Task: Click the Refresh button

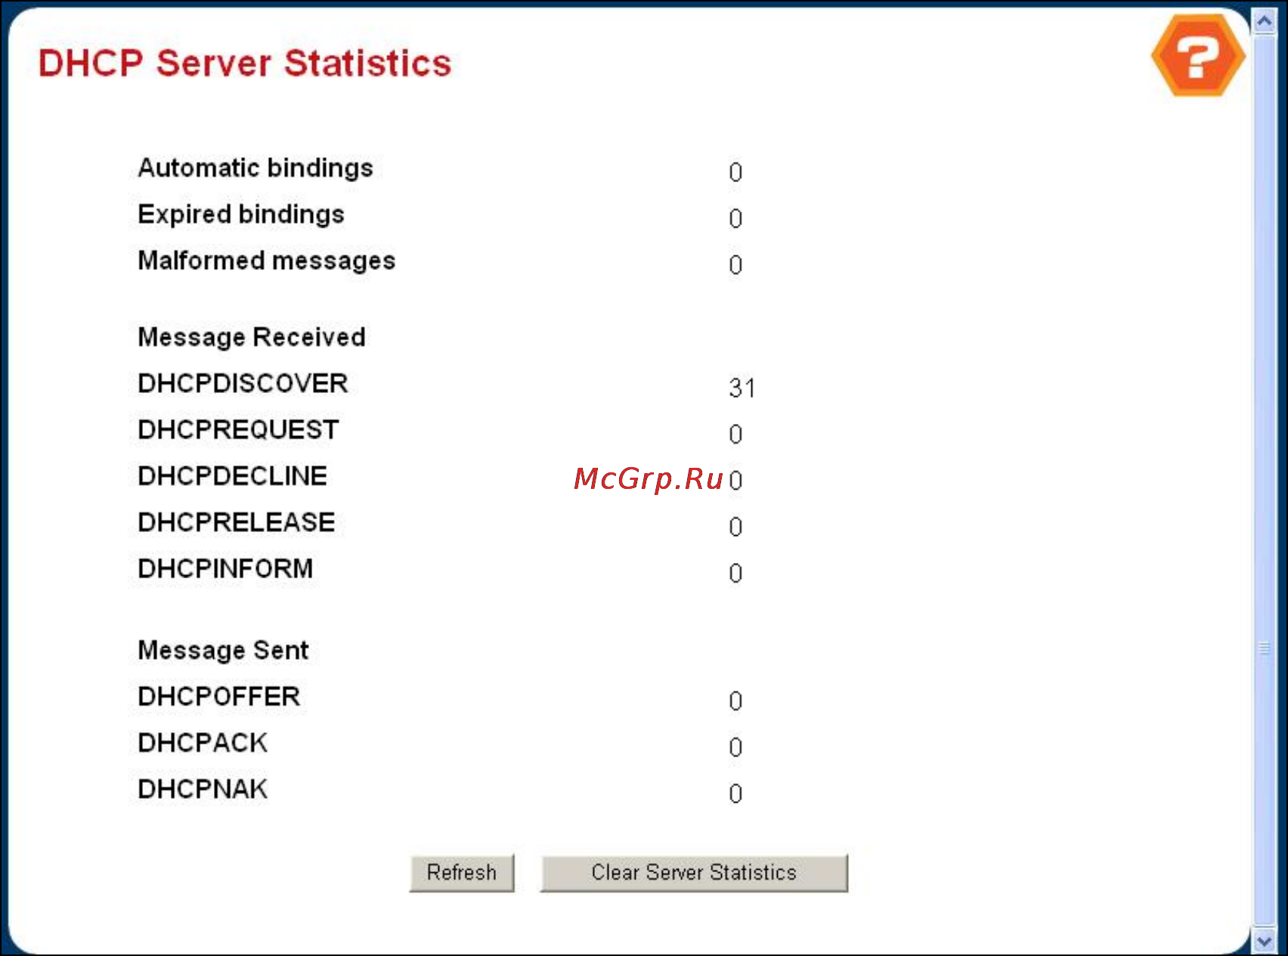Action: (462, 873)
